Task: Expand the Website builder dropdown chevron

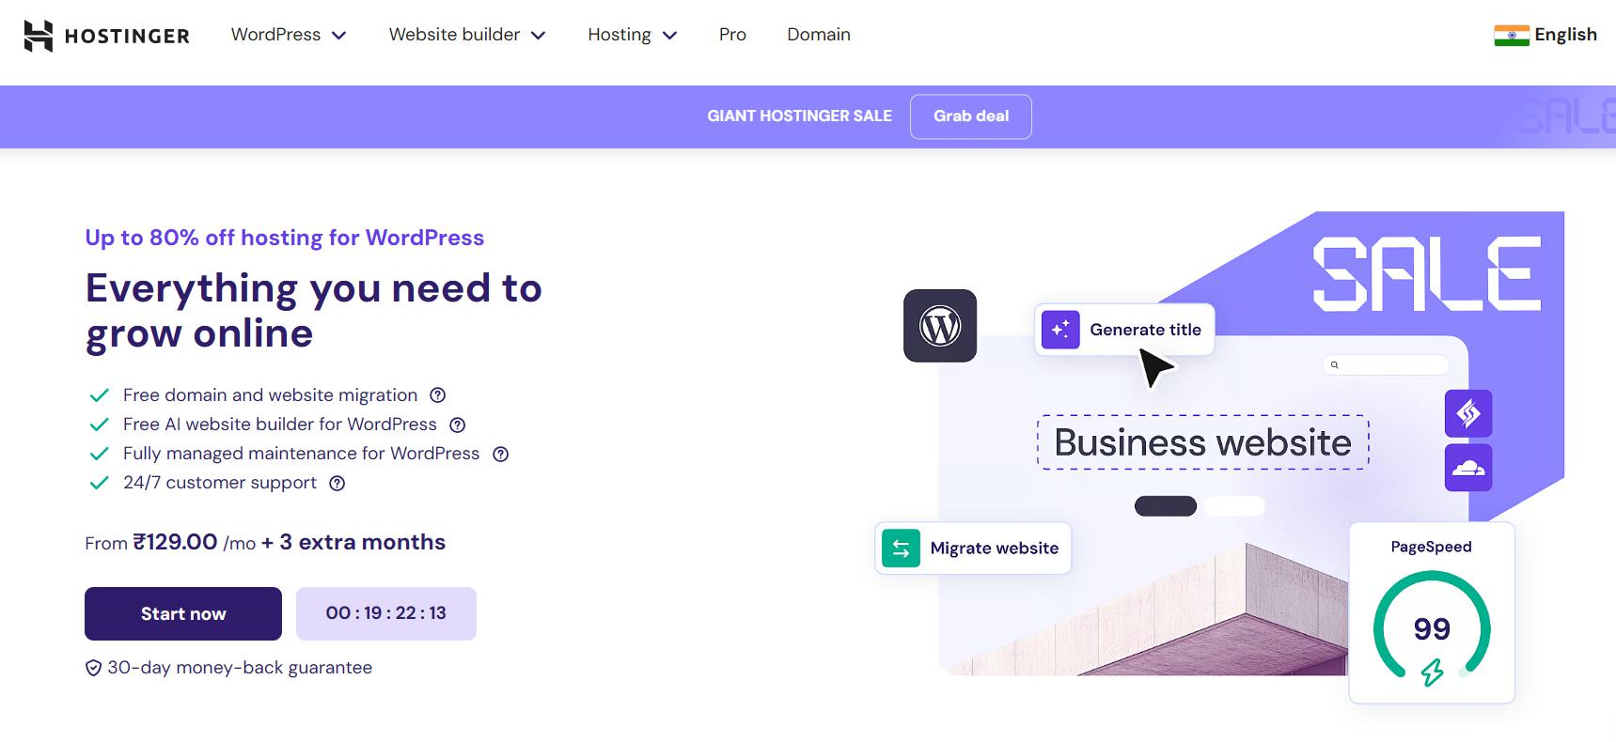Action: (538, 36)
